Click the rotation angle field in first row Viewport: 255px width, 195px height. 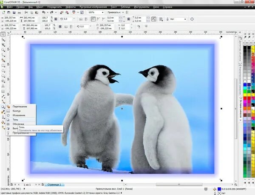(x=68, y=19)
